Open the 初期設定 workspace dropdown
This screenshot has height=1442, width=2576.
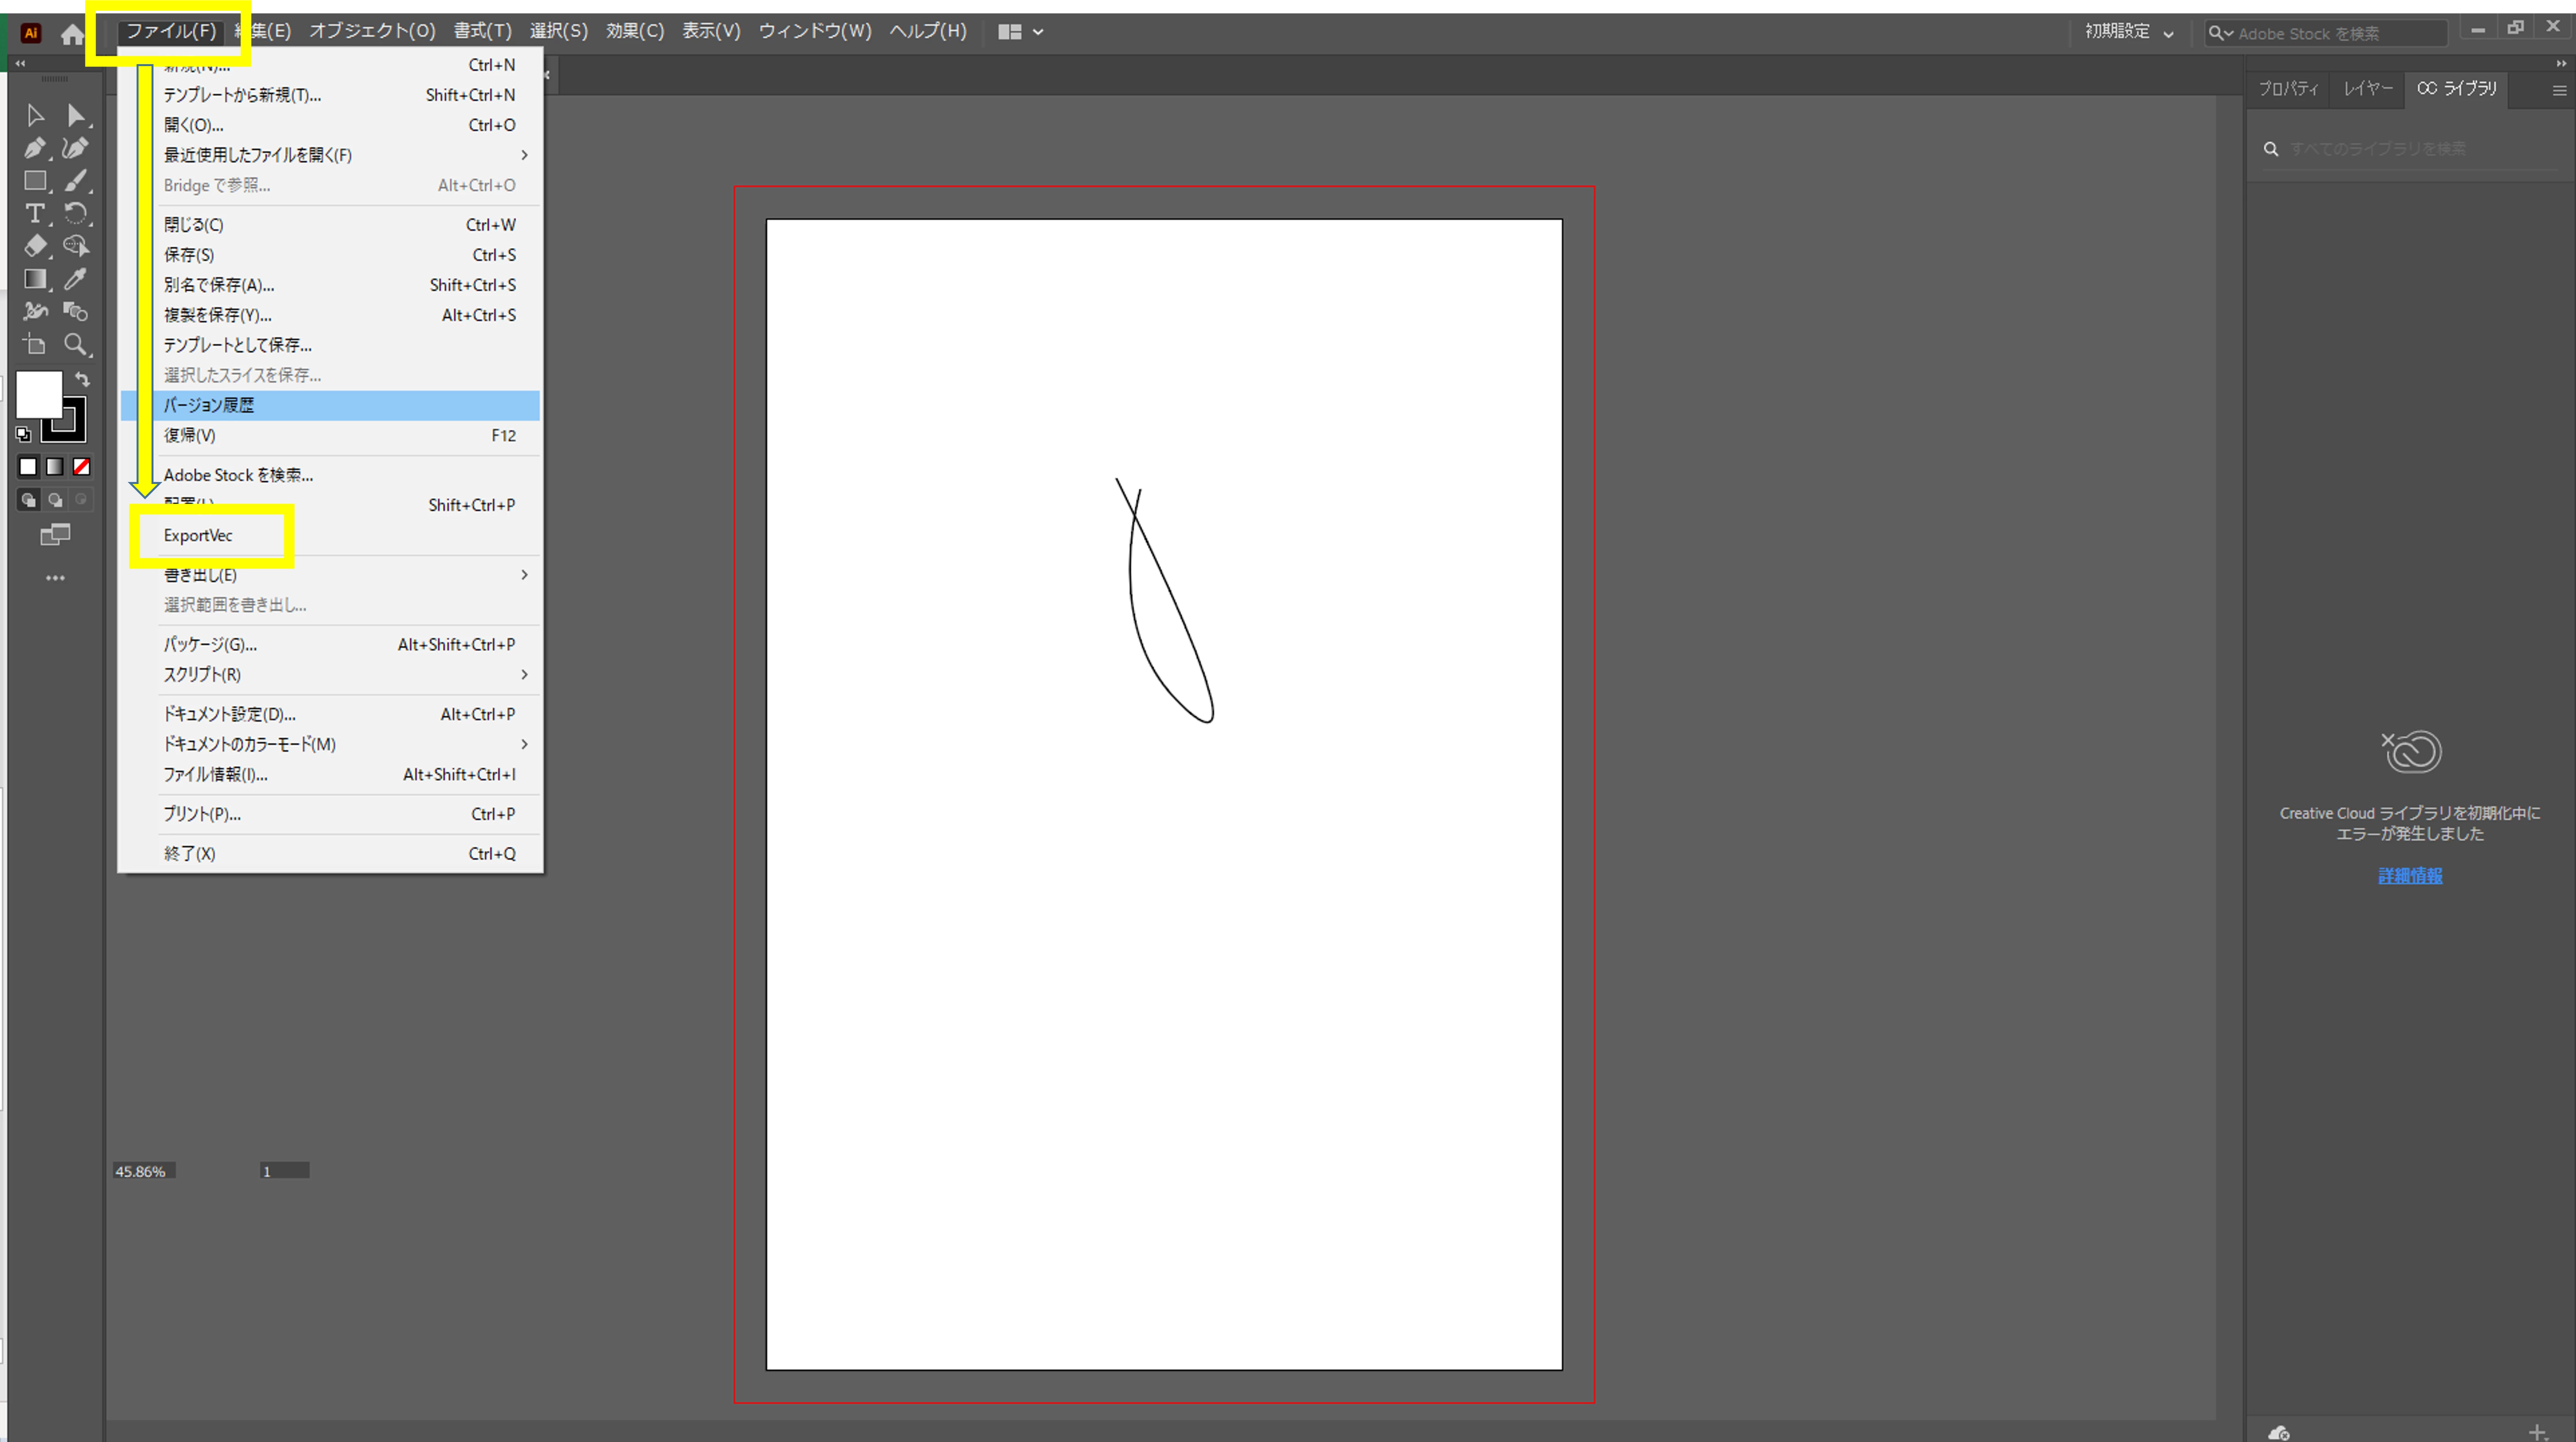point(2128,32)
